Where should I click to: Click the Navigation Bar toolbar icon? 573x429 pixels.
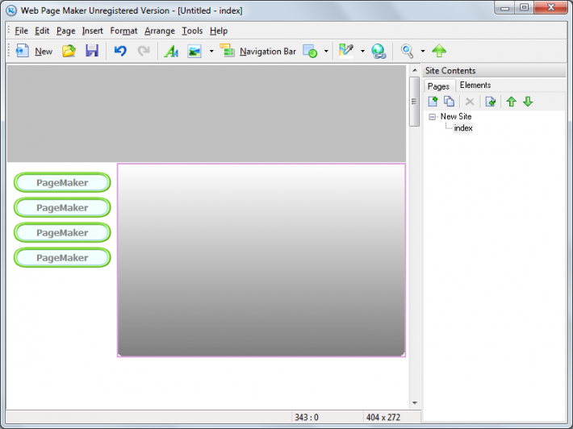point(227,51)
